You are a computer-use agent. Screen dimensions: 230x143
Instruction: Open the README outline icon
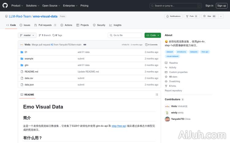157,95
